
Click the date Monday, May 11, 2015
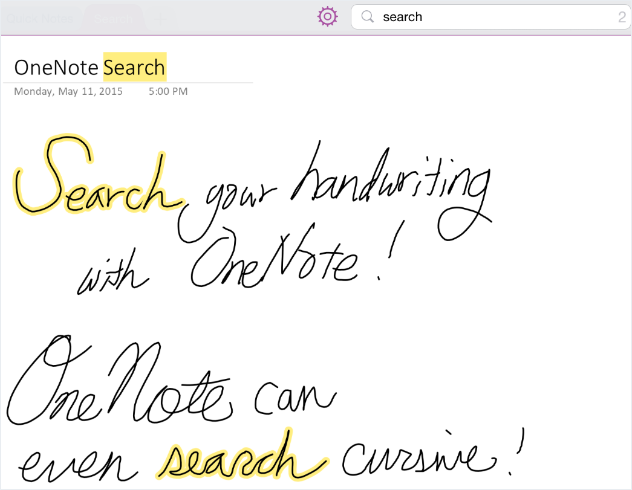coord(68,91)
